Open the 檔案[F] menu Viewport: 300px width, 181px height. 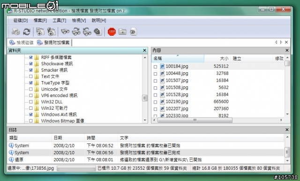pos(40,21)
